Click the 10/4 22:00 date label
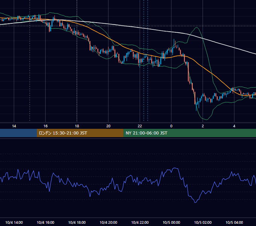The width and height of the screenshot is (256, 226). click(x=140, y=222)
